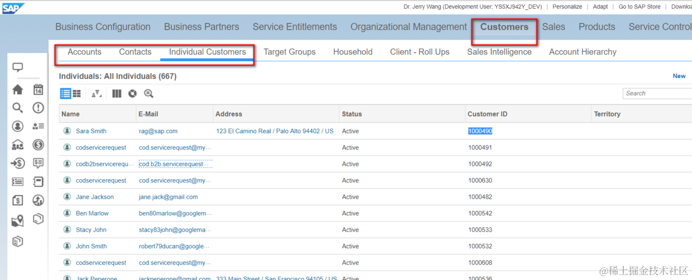Open the house with people icon
The width and height of the screenshot is (692, 280).
pos(18,145)
